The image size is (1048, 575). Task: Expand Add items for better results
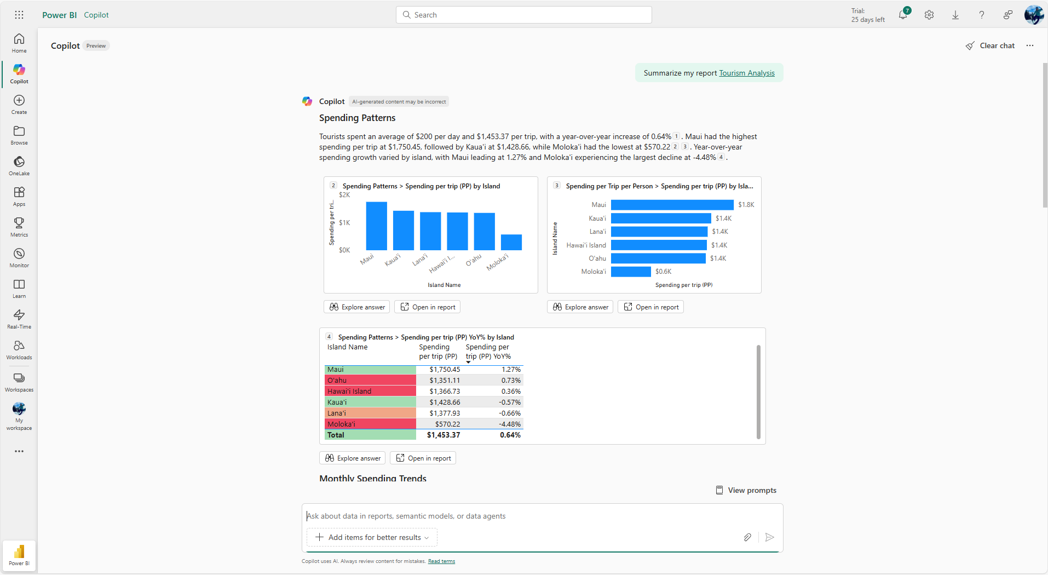pos(372,537)
